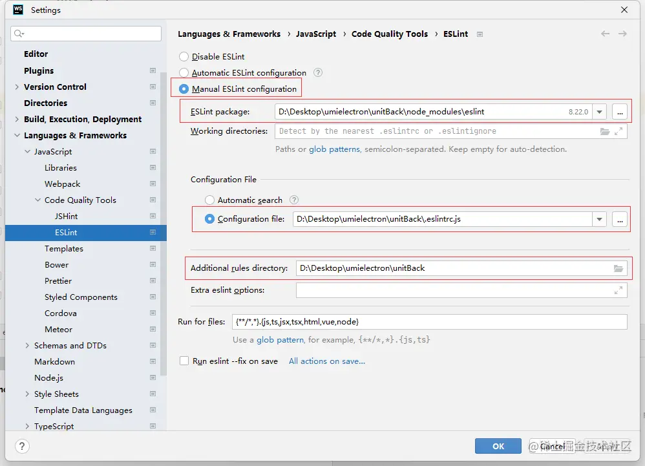Expand the Style Sheets node
The image size is (645, 466).
click(x=27, y=394)
